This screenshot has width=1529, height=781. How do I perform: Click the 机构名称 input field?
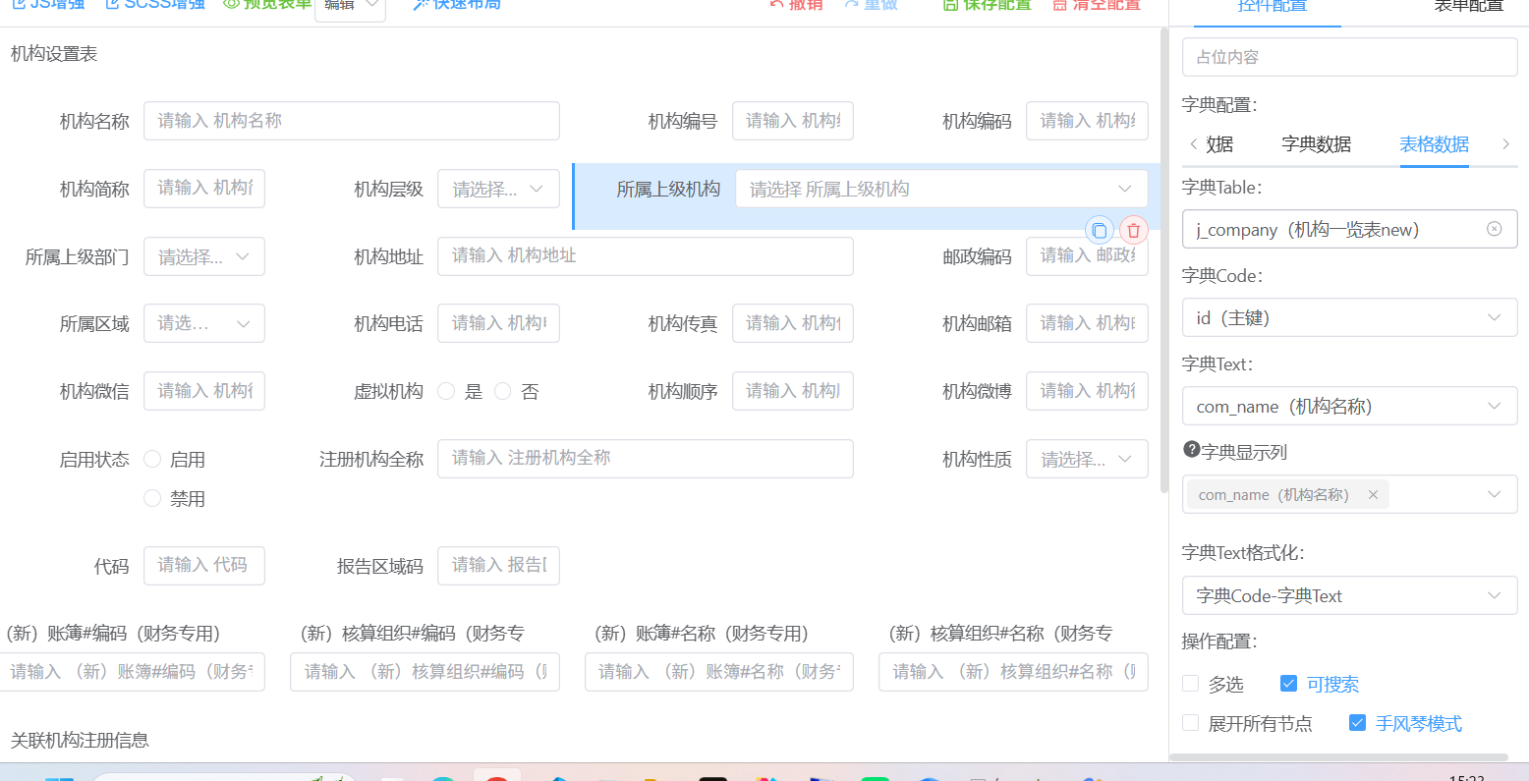[x=351, y=121]
